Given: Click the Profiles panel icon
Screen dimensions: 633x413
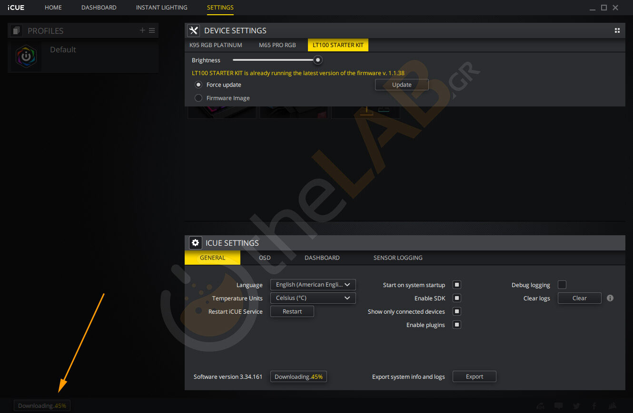Looking at the screenshot, I should [17, 31].
